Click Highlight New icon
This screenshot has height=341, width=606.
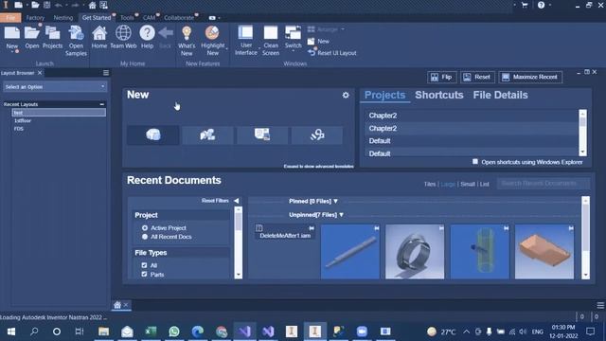tap(212, 33)
